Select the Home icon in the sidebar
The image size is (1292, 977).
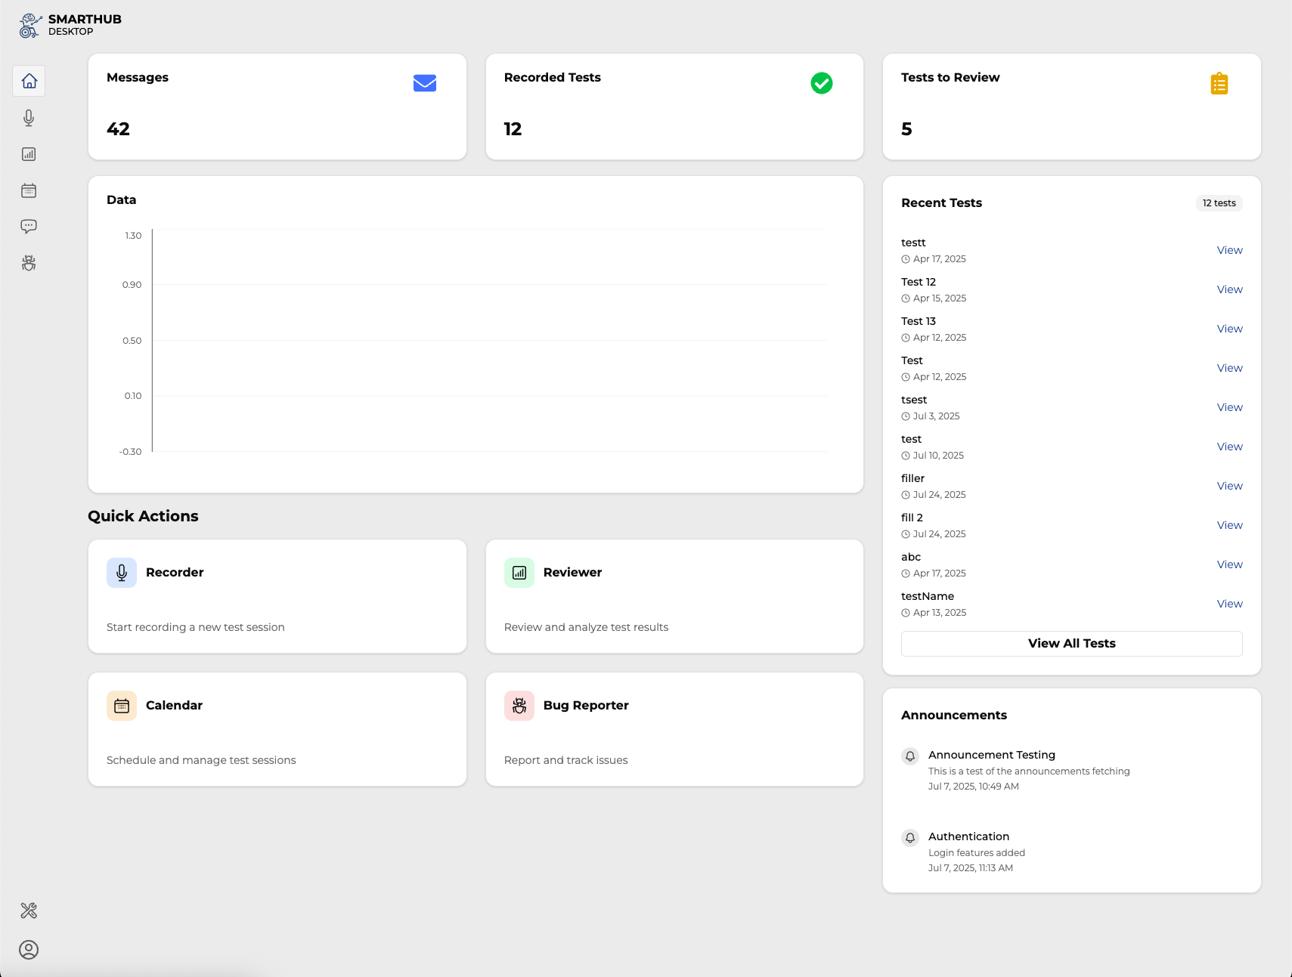tap(29, 80)
